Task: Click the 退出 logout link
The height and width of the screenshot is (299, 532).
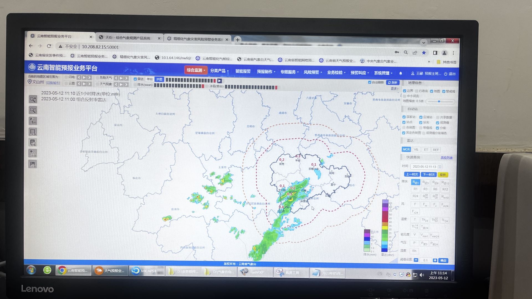Action: coord(450,74)
